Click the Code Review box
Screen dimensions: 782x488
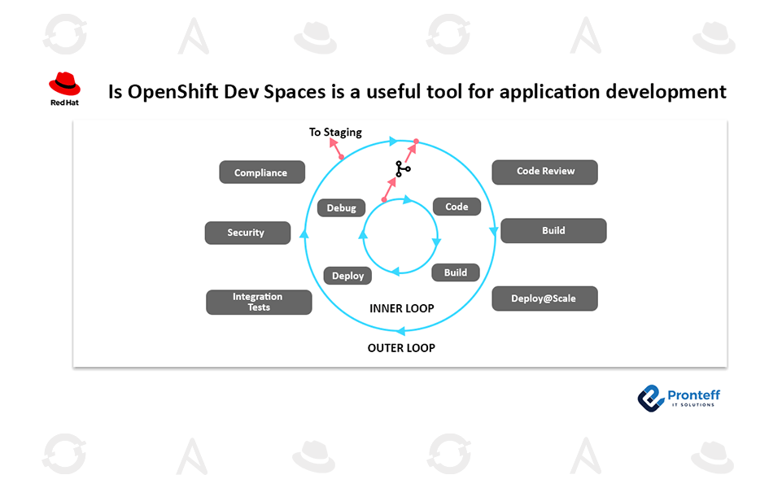[x=544, y=172]
